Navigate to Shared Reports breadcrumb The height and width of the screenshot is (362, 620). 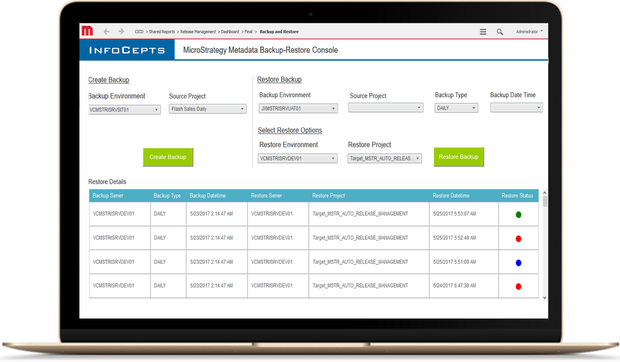pyautogui.click(x=161, y=31)
